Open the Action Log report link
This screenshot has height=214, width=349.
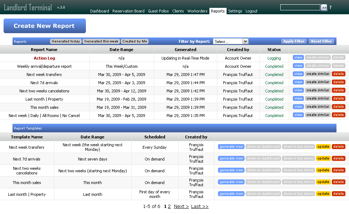pos(44,58)
